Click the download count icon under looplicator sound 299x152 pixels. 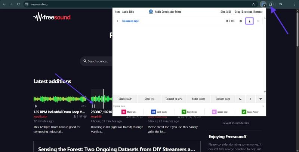click(x=75, y=116)
